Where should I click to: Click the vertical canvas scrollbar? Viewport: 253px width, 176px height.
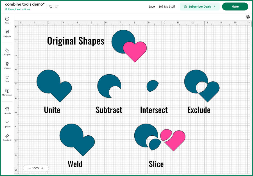tap(252, 24)
